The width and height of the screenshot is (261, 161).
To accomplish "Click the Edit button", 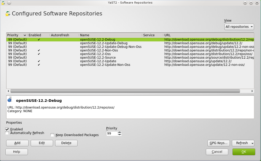I will coord(42,143).
